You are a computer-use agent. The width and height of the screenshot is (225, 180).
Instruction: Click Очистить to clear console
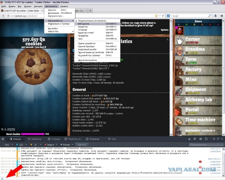82,144
